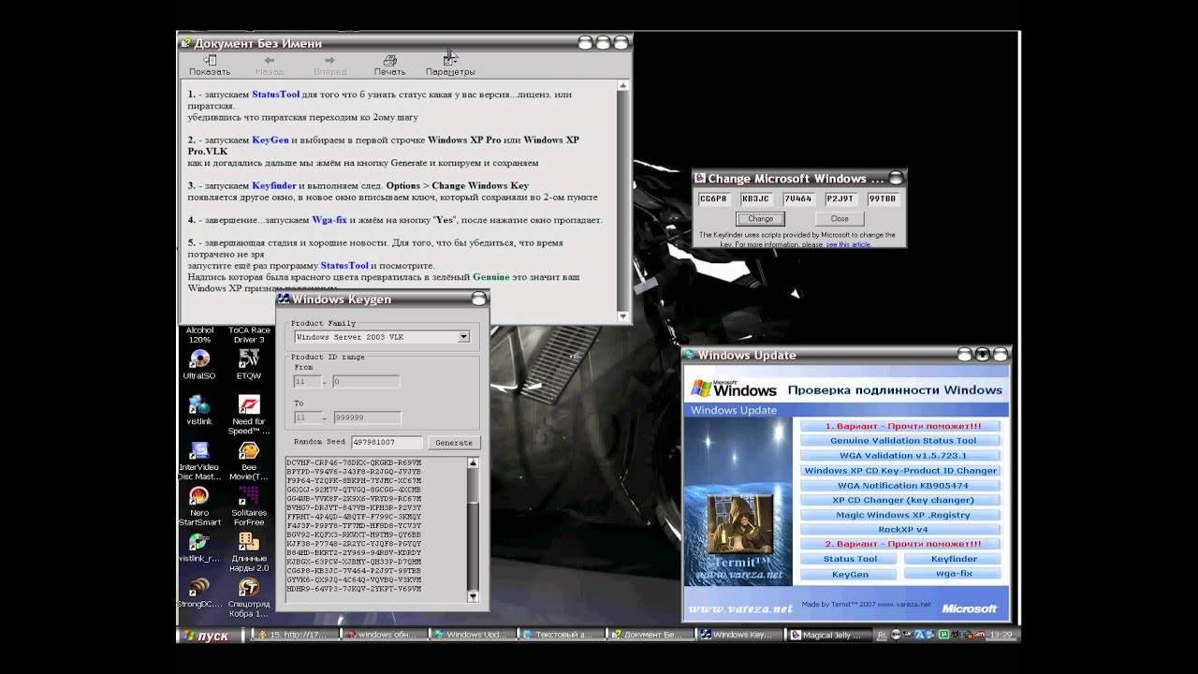
Task: Click the first key field CG6P8
Action: pos(714,199)
